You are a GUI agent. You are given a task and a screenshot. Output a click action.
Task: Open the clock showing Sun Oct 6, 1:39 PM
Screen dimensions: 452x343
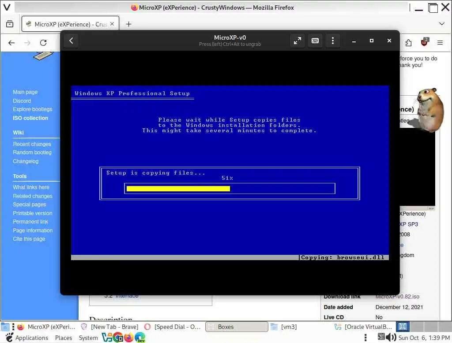(x=424, y=338)
